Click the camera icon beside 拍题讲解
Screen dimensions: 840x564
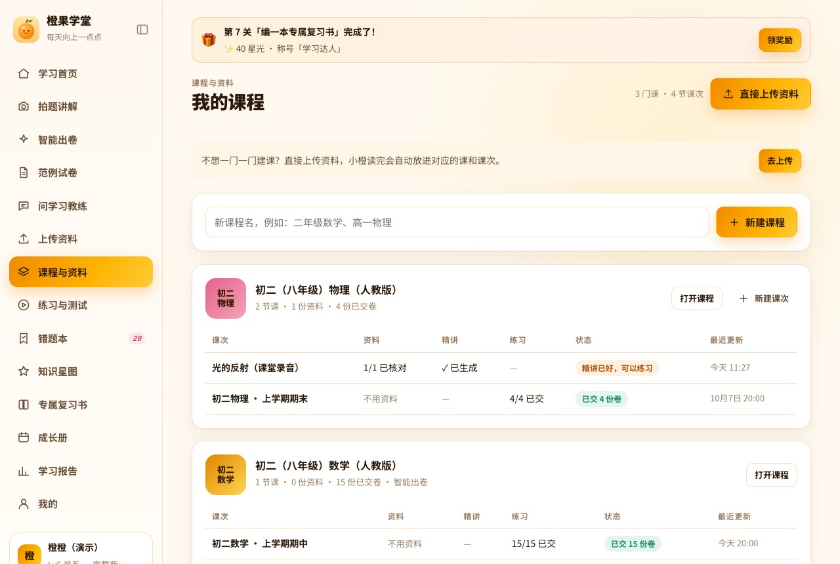[x=24, y=106]
